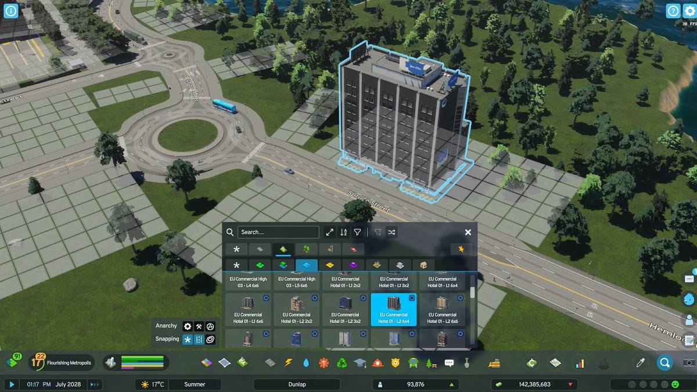
Task: Open the Electricity menu
Action: click(x=288, y=363)
